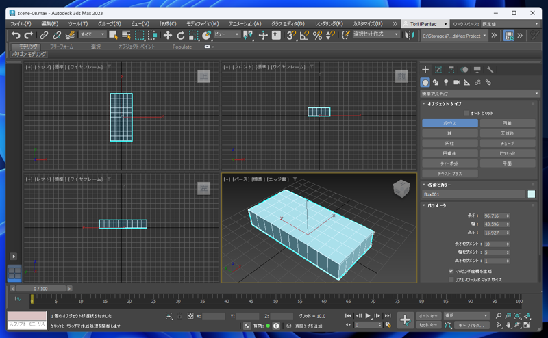The width and height of the screenshot is (548, 338).
Task: Select the Lights bulb category icon
Action: [x=446, y=82]
